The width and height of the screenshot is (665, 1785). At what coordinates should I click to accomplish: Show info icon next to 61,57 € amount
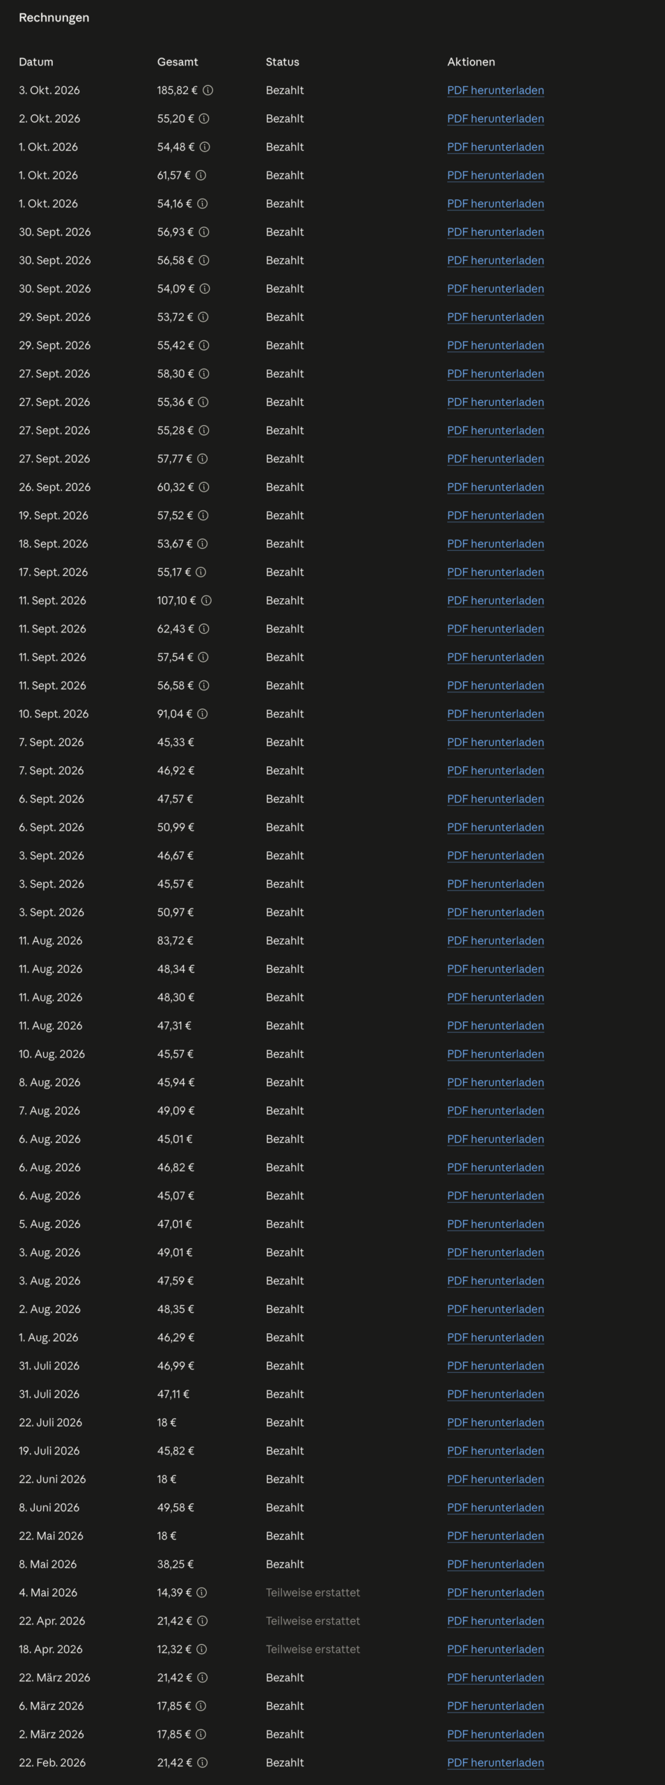201,175
